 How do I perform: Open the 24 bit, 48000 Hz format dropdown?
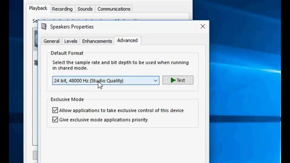106,81
